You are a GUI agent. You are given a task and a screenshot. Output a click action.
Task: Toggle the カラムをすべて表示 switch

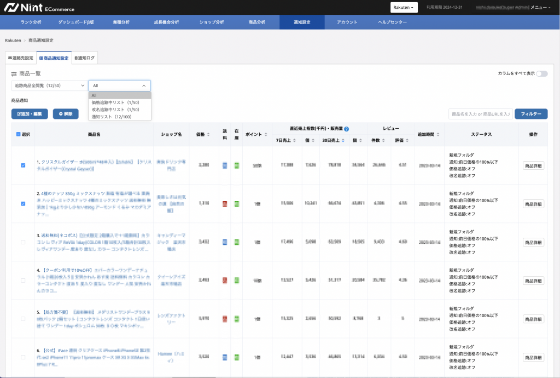tap(541, 73)
